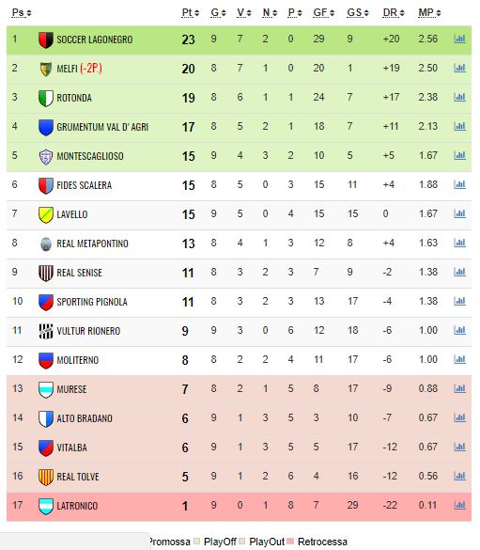Screen dimensions: 480x550
Task: Sort table by Pt column
Action: [x=191, y=13]
